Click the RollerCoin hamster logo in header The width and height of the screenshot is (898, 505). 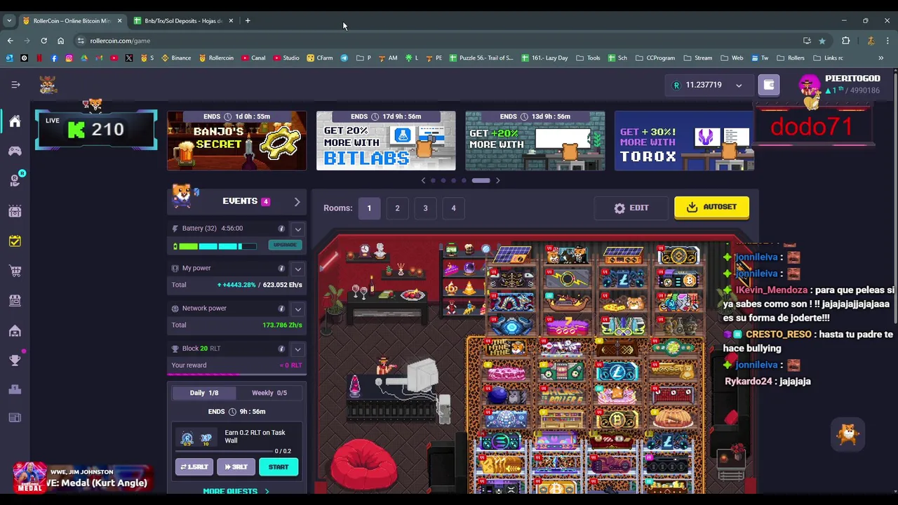[48, 85]
